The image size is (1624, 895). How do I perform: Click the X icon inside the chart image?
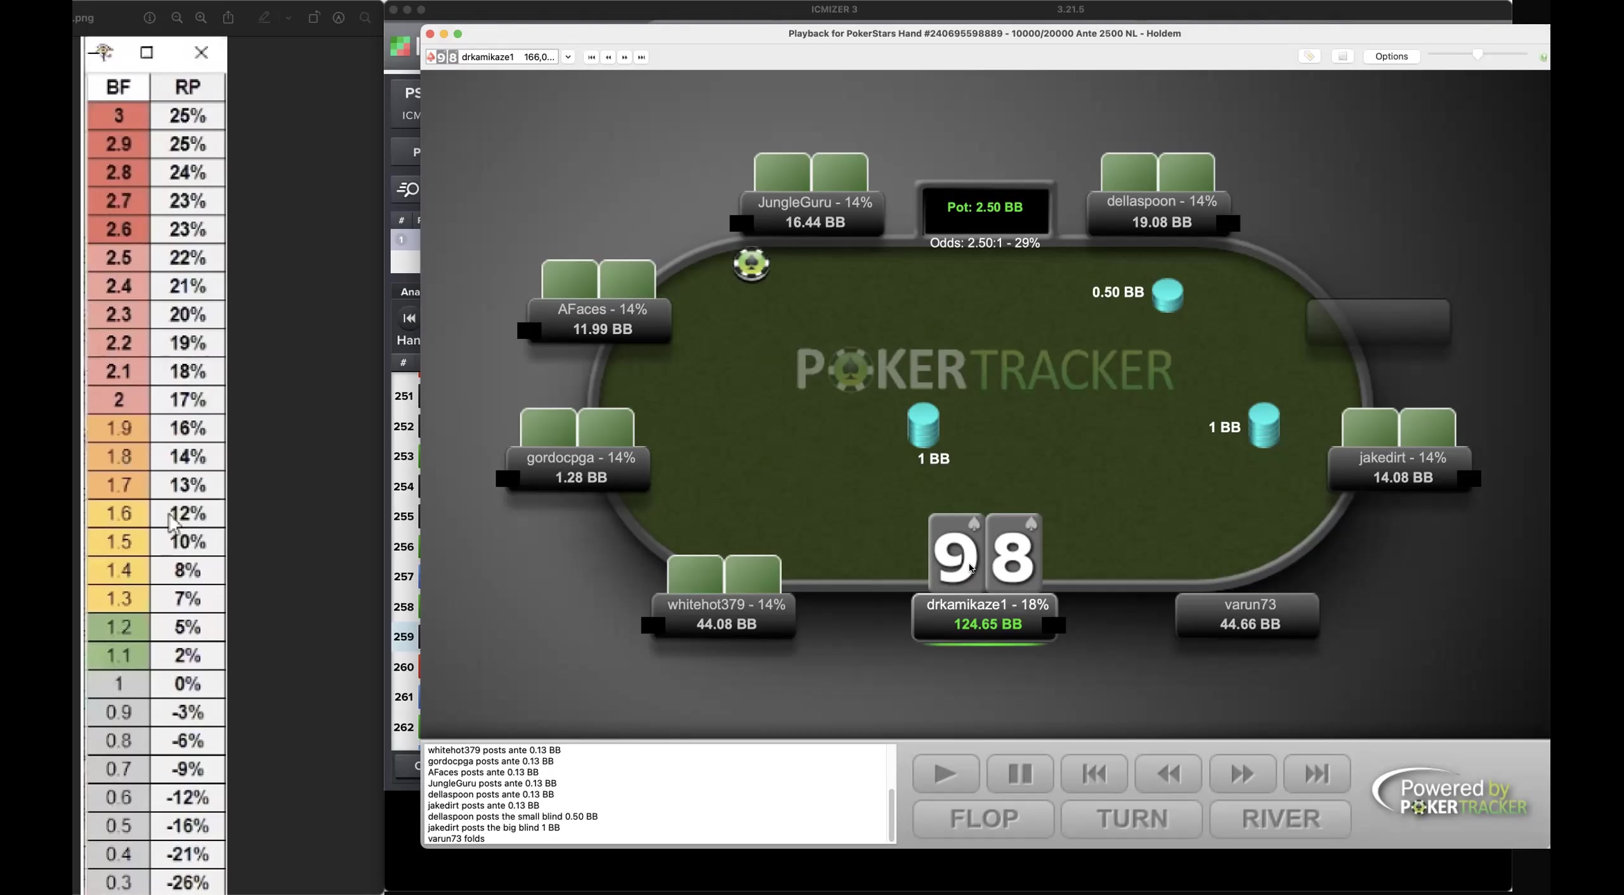pos(201,53)
